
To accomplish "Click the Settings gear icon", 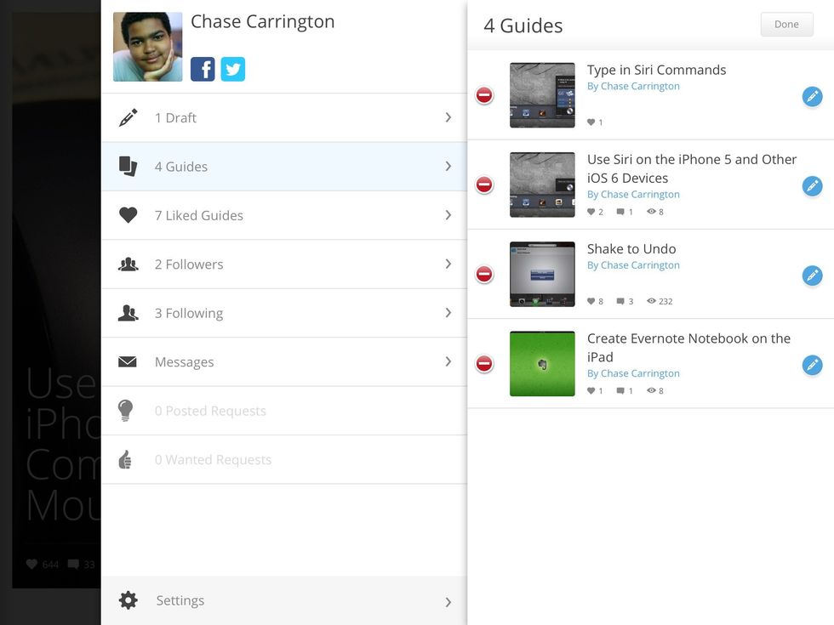I will [129, 600].
